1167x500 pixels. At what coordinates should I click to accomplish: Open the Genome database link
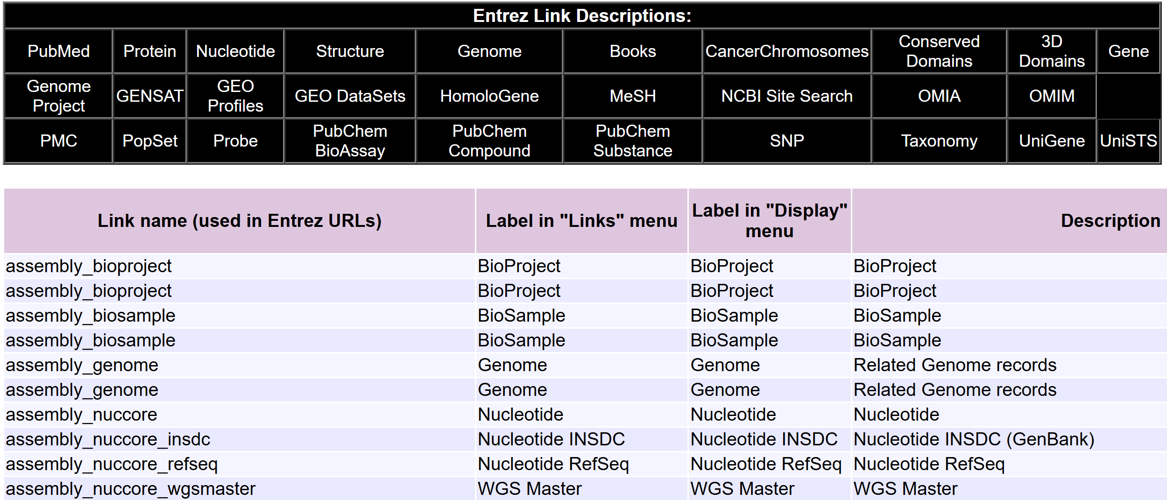pyautogui.click(x=489, y=51)
